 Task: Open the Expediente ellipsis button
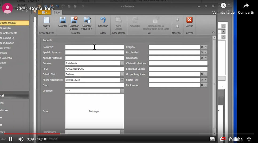tap(122, 132)
